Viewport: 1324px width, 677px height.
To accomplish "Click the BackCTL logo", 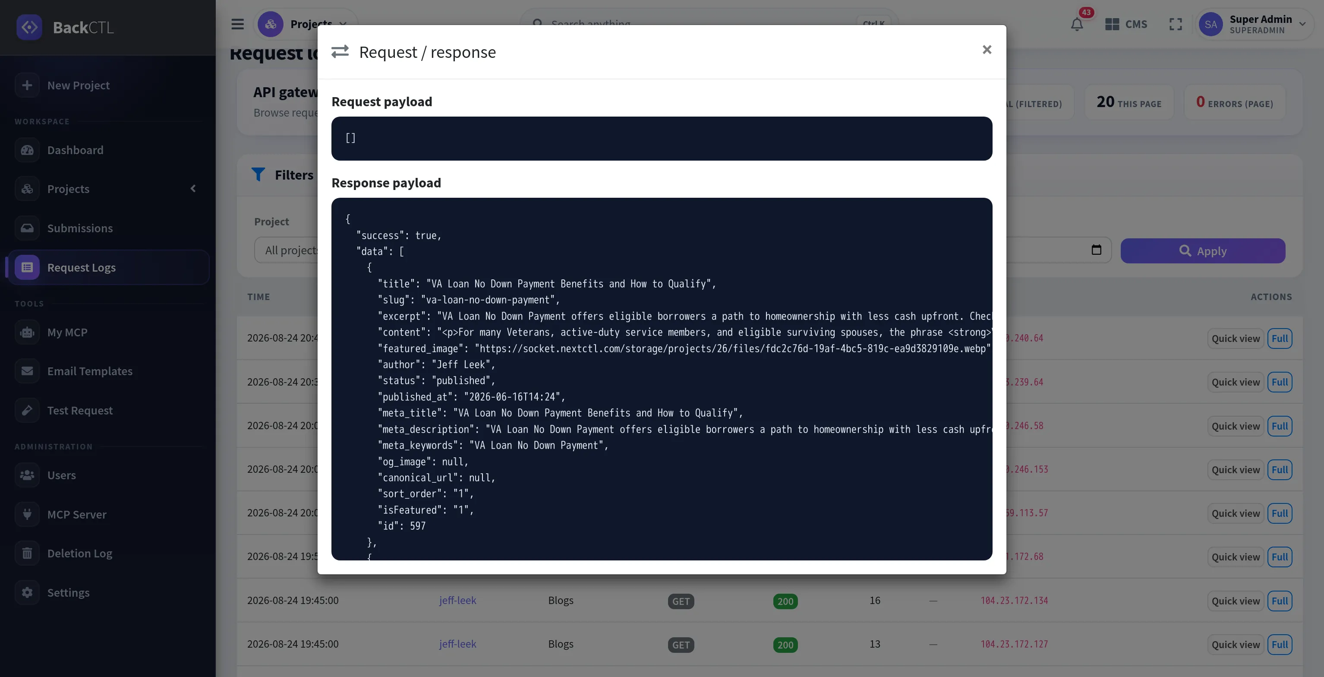I will click(x=65, y=27).
